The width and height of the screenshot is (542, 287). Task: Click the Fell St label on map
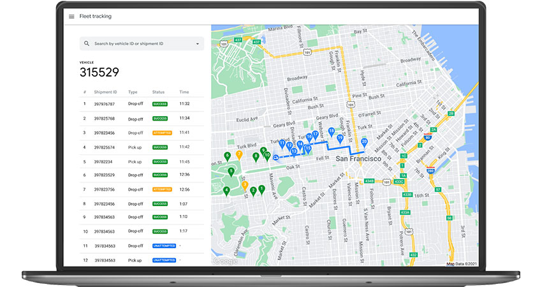pyautogui.click(x=323, y=158)
